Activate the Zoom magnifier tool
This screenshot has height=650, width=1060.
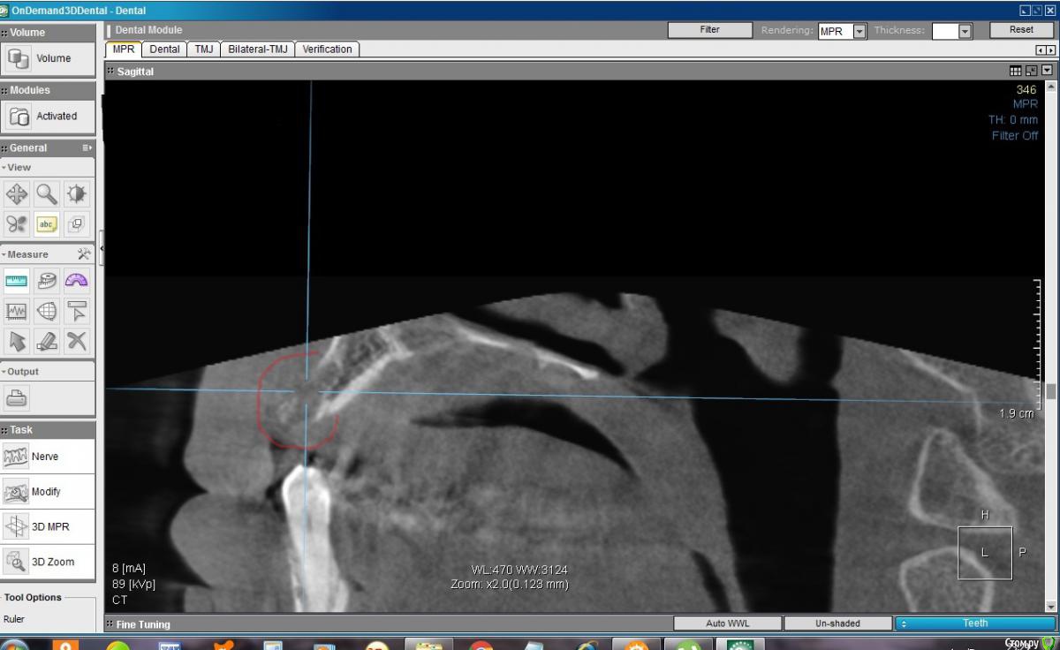tap(47, 193)
